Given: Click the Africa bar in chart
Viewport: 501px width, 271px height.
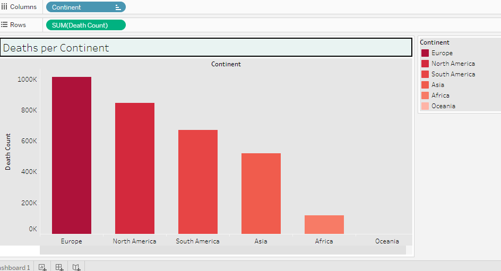Looking at the screenshot, I should pos(324,224).
